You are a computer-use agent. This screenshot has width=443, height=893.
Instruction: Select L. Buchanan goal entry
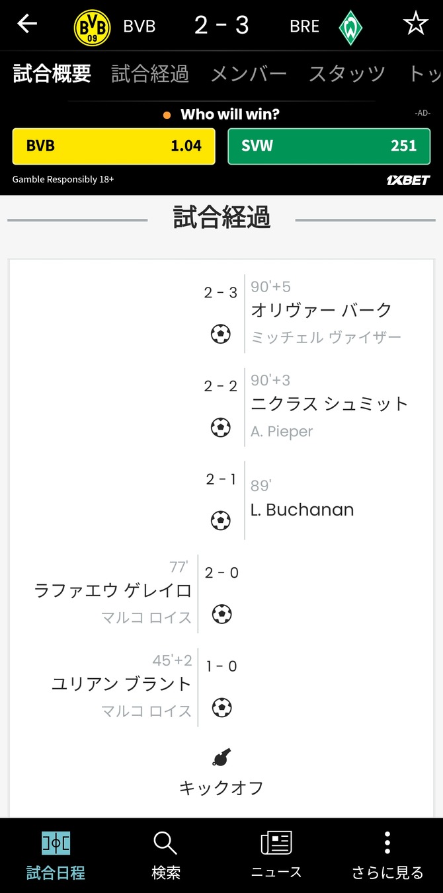pyautogui.click(x=302, y=510)
